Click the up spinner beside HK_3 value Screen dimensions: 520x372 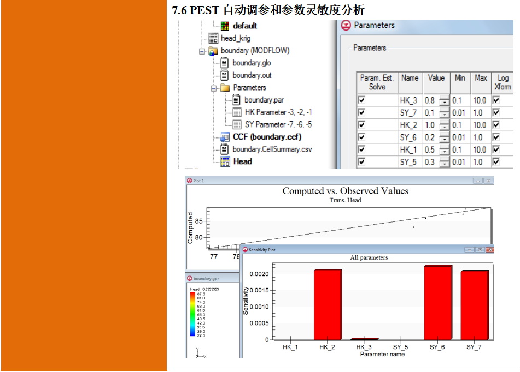coord(445,98)
